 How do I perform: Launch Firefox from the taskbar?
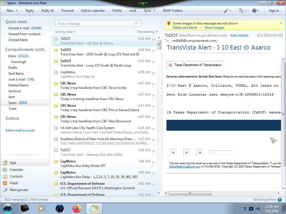pyautogui.click(x=77, y=208)
